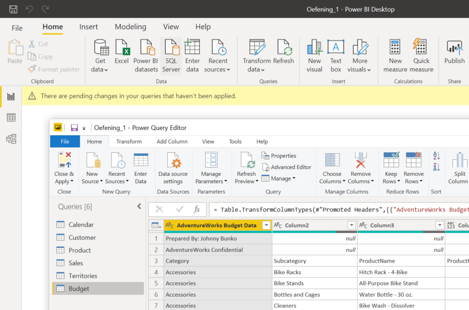Screen dimensions: 469x310
Task: Open Transform tab in Query Editor
Action: (129, 142)
